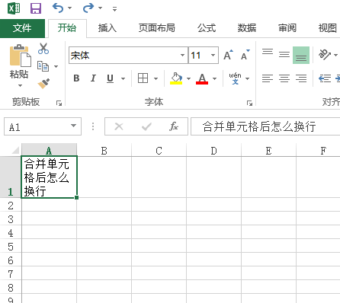
Task: Toggle bold formatting
Action: point(76,78)
